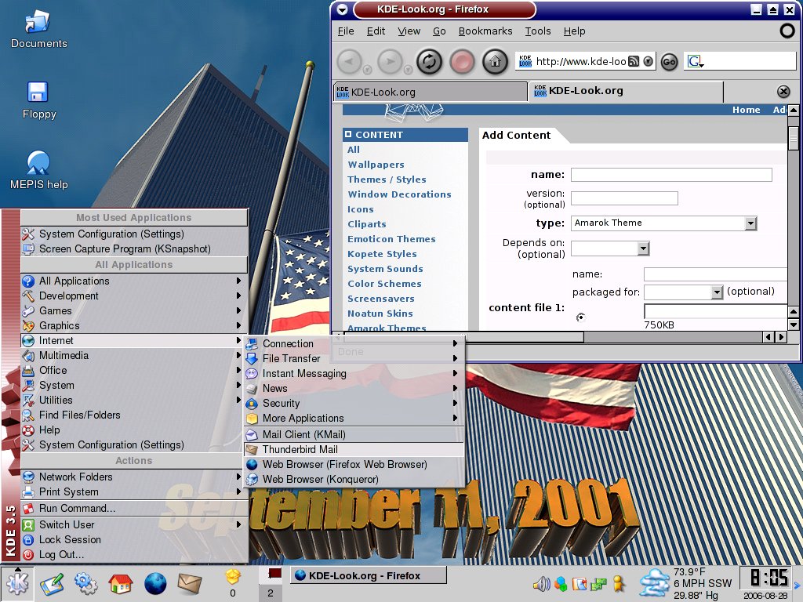Expand the address bar history dropdown arrow
The width and height of the screenshot is (803, 602).
[649, 61]
